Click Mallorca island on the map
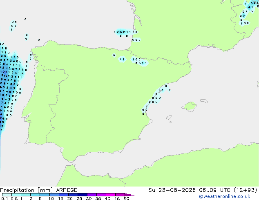This screenshot has width=259, height=200. click(190, 107)
